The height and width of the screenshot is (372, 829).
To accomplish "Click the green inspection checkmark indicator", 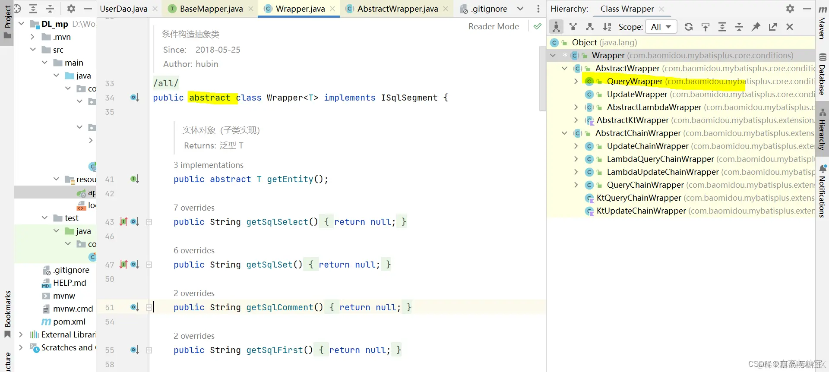I will (537, 26).
